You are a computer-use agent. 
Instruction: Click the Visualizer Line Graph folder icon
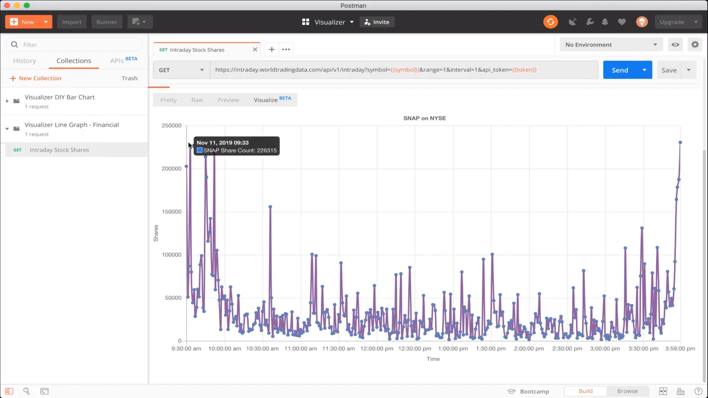pyautogui.click(x=17, y=128)
